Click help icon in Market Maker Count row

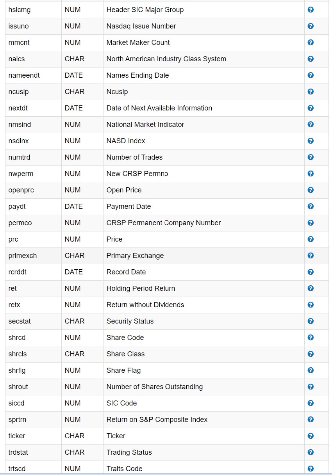(x=311, y=43)
